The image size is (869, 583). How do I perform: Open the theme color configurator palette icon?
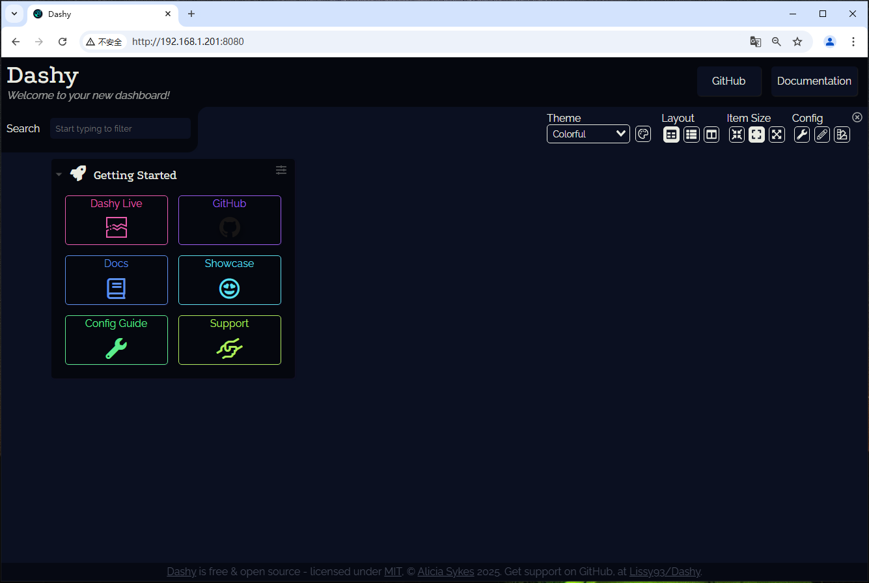point(643,134)
